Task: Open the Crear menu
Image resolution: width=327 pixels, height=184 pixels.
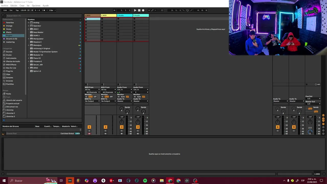Action: tap(22, 6)
